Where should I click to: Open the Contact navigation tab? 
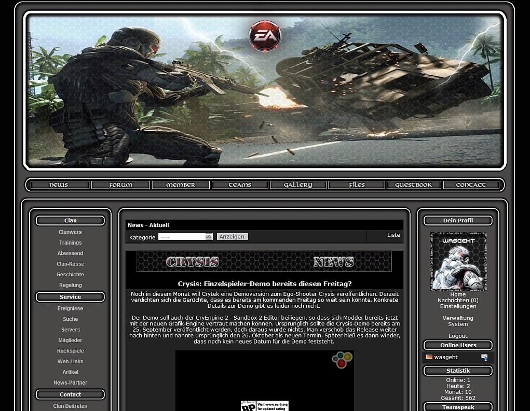(471, 185)
